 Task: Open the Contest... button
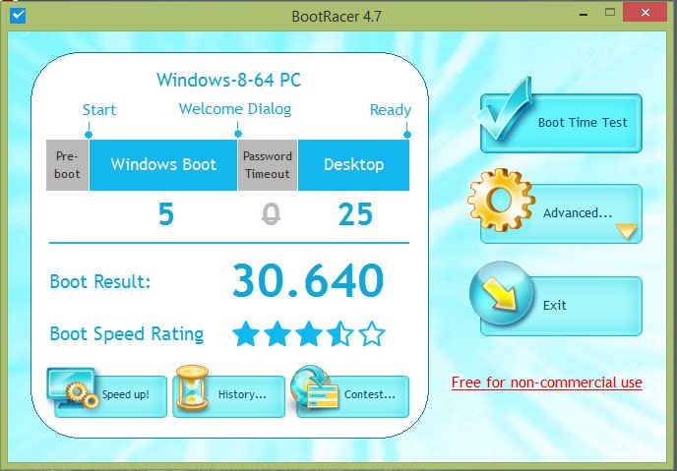352,396
